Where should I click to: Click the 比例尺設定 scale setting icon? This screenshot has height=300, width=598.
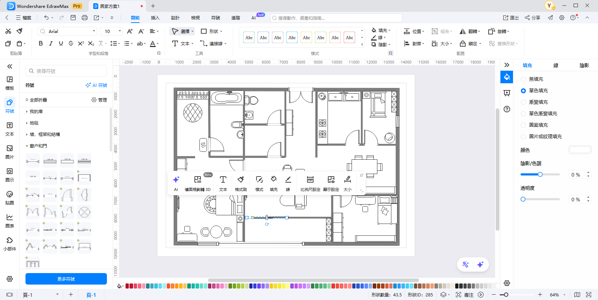310,183
